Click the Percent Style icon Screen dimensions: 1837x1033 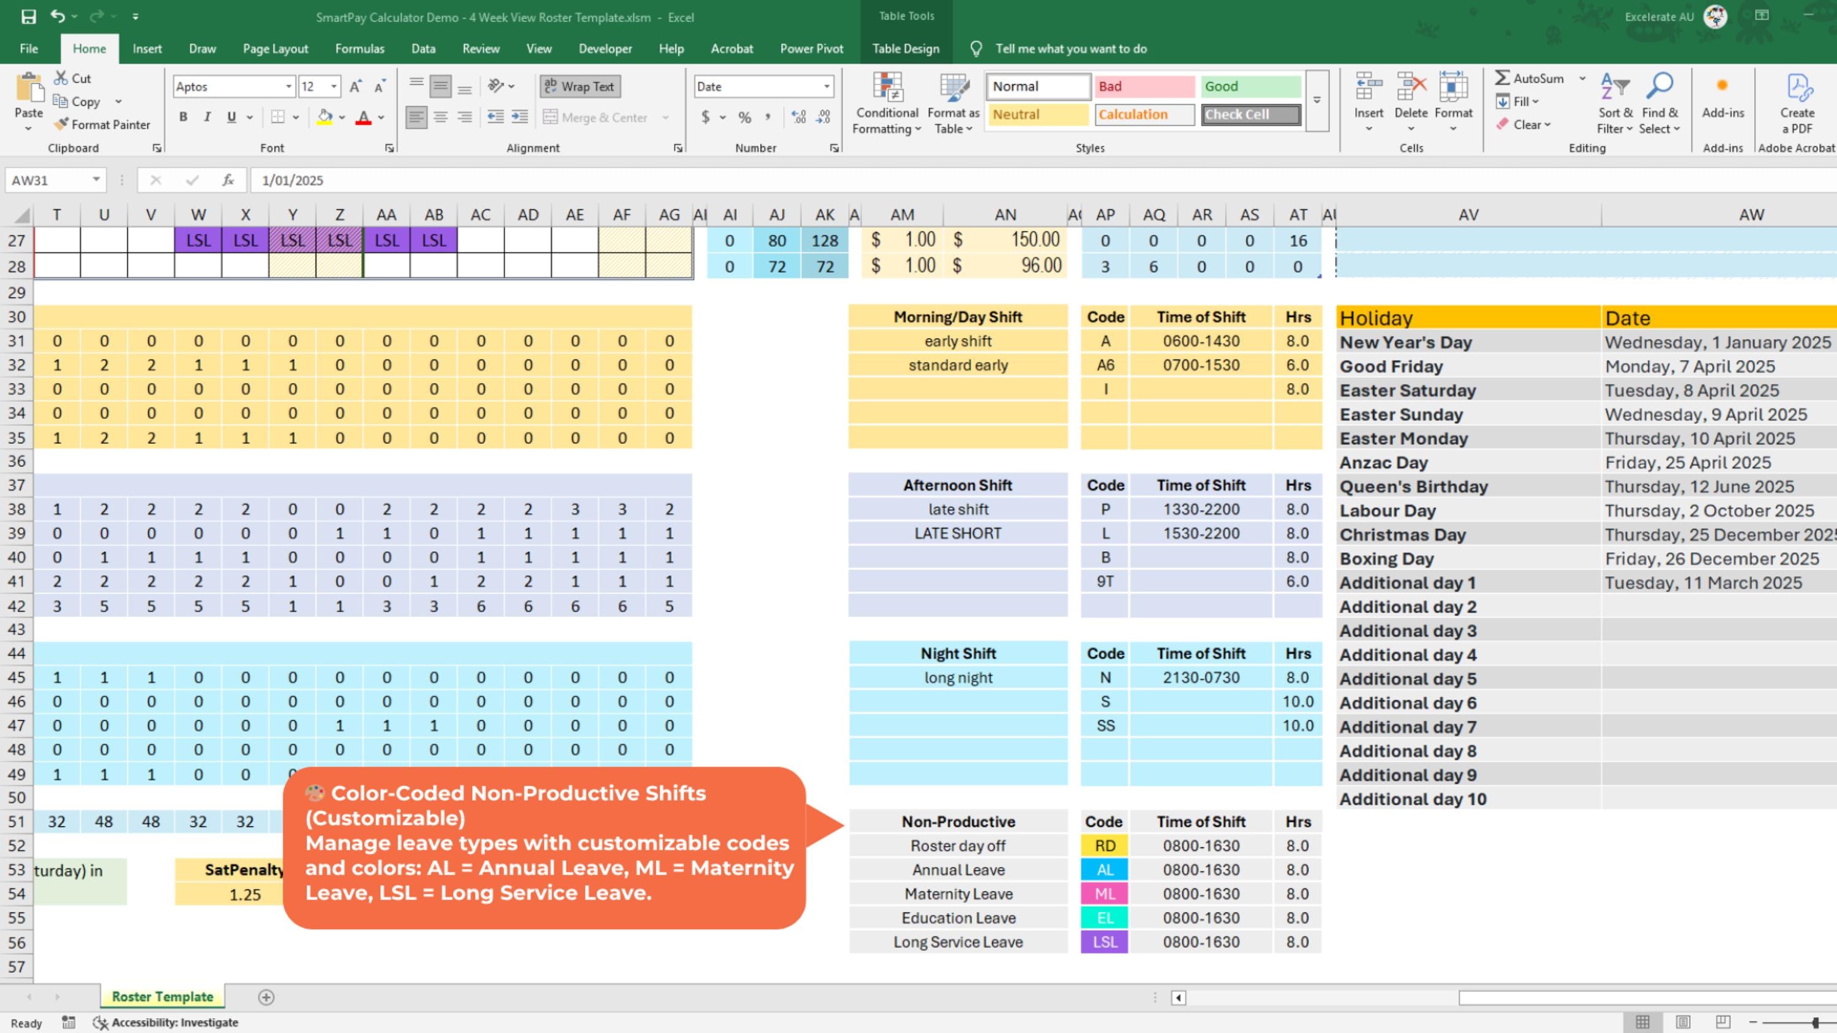(x=745, y=118)
